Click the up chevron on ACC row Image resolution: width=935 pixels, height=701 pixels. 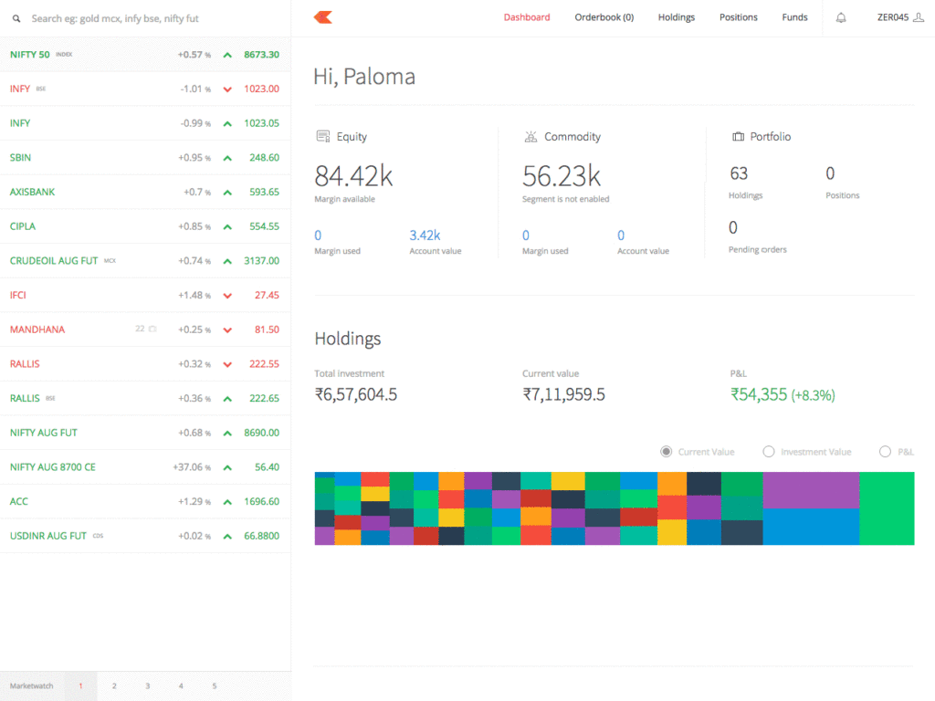click(x=227, y=502)
